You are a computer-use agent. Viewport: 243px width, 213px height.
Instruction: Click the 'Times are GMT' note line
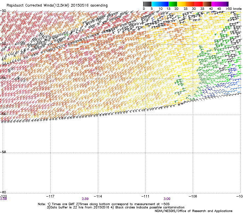pyautogui.click(x=104, y=204)
